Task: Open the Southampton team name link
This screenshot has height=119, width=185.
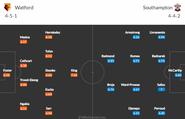Action: (x=158, y=8)
